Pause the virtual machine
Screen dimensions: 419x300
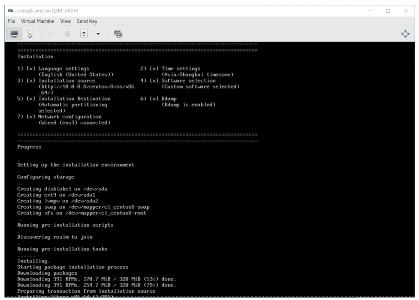point(68,34)
